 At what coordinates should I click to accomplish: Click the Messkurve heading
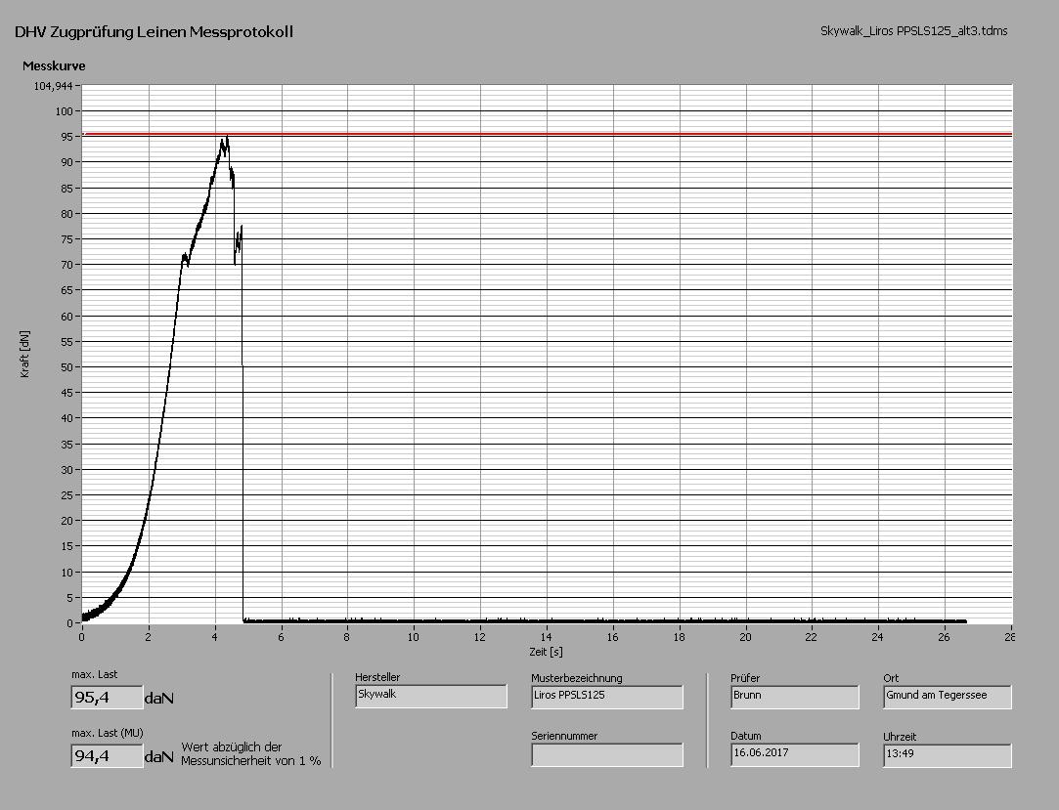click(x=54, y=66)
